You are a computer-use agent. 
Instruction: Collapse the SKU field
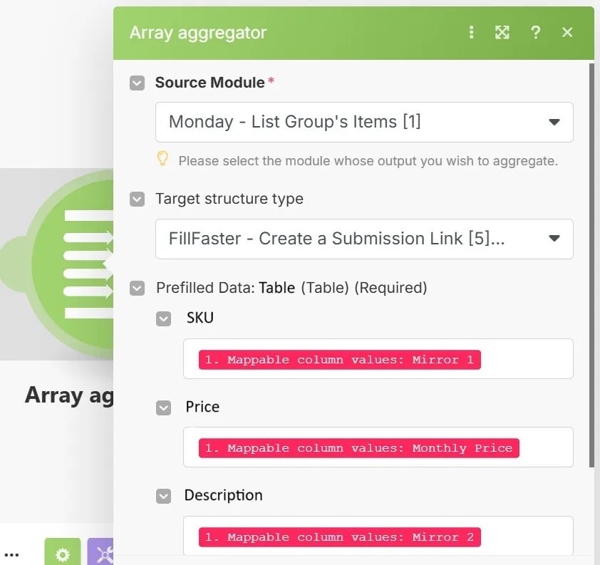click(x=163, y=318)
